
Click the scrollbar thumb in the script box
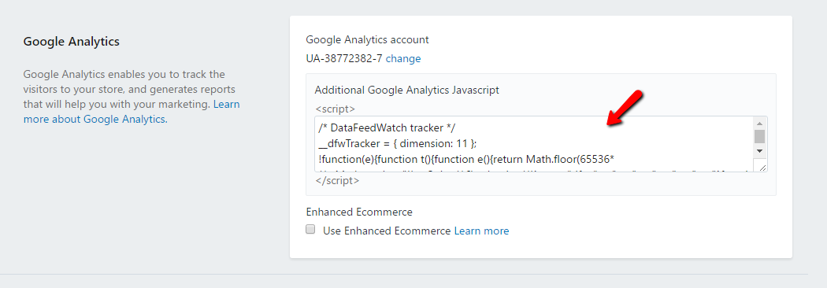[759, 136]
